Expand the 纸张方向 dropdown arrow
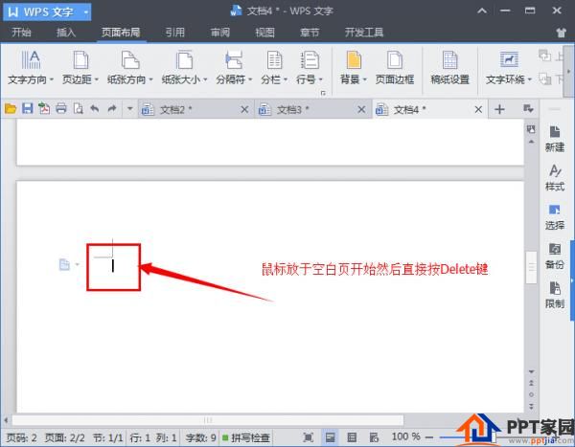 point(151,79)
